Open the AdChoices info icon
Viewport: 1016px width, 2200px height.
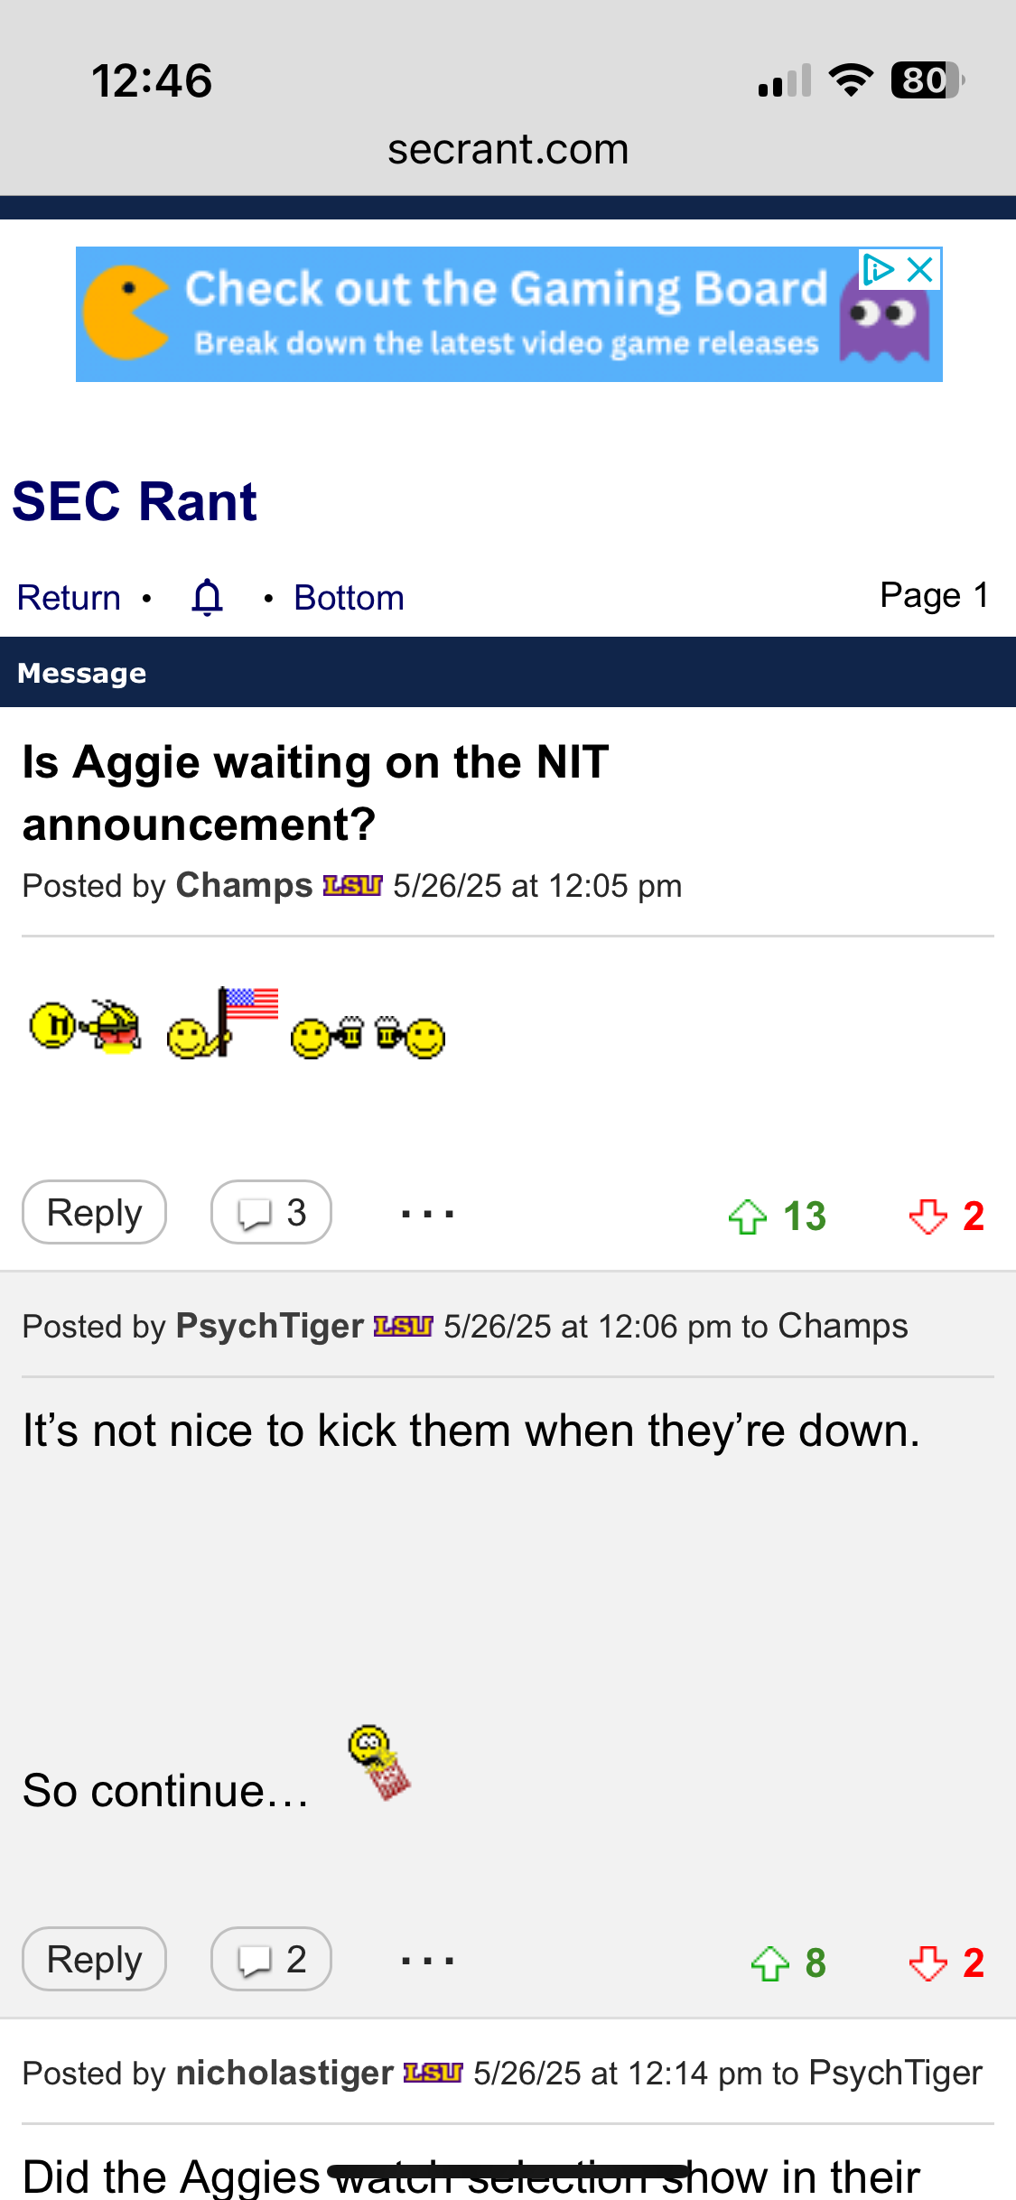point(878,269)
